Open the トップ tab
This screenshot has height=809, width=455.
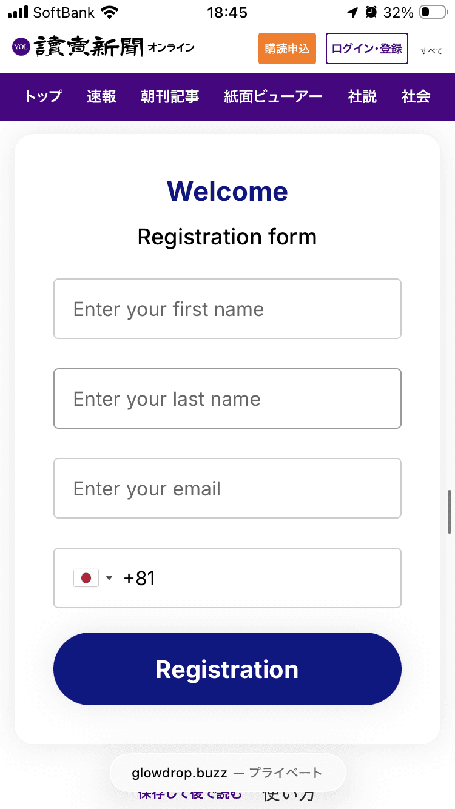click(43, 96)
